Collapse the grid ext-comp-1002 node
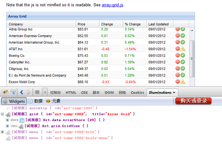The width and height of the screenshot is (222, 149). tap(2, 114)
